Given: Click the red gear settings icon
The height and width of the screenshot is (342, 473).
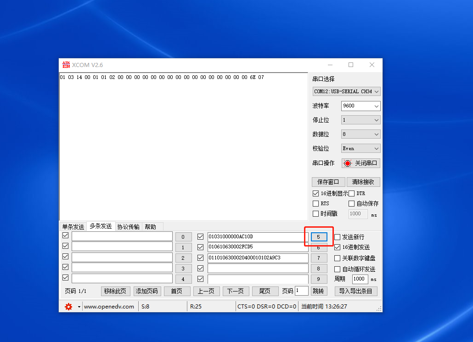Looking at the screenshot, I should pos(68,306).
